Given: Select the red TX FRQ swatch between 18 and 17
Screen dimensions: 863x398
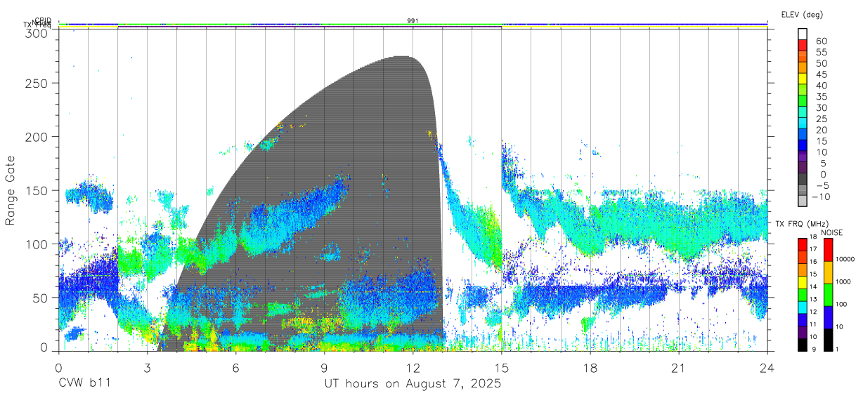Looking at the screenshot, I should click(x=803, y=244).
